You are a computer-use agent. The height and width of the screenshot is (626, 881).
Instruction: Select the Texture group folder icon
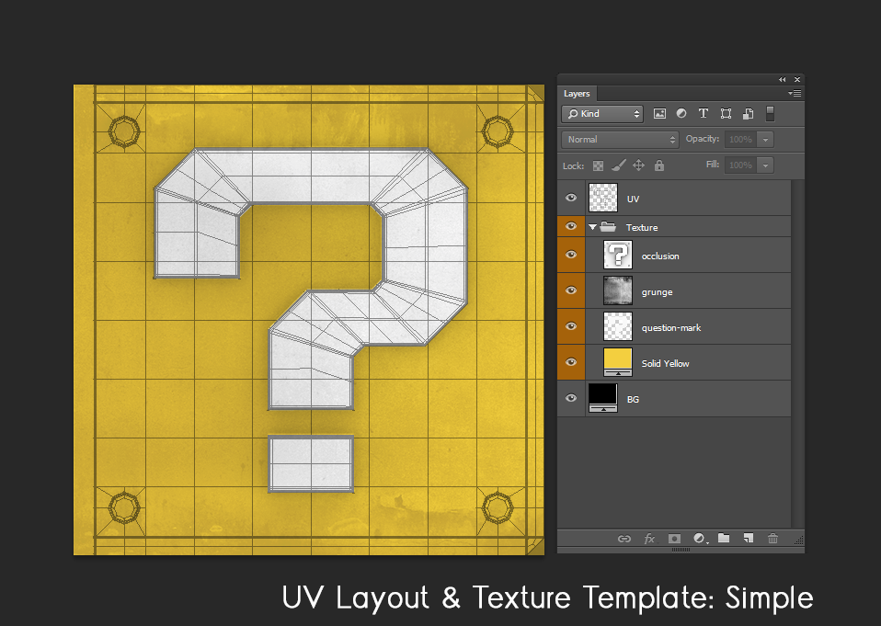click(608, 226)
